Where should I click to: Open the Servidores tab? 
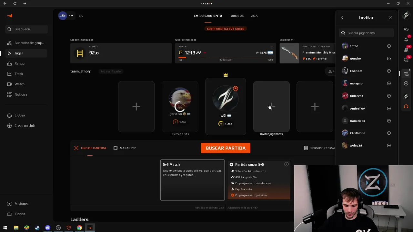coord(319,148)
